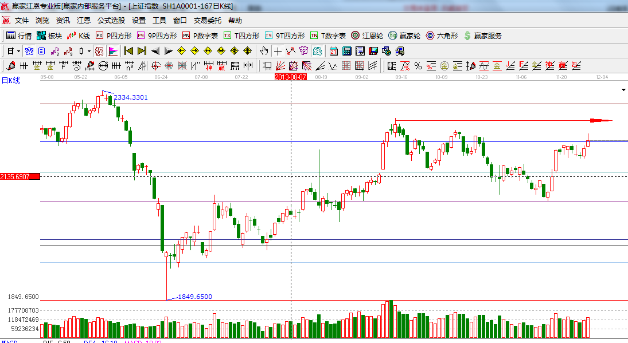Select the Gann fan lines tool

pyautogui.click(x=281, y=66)
